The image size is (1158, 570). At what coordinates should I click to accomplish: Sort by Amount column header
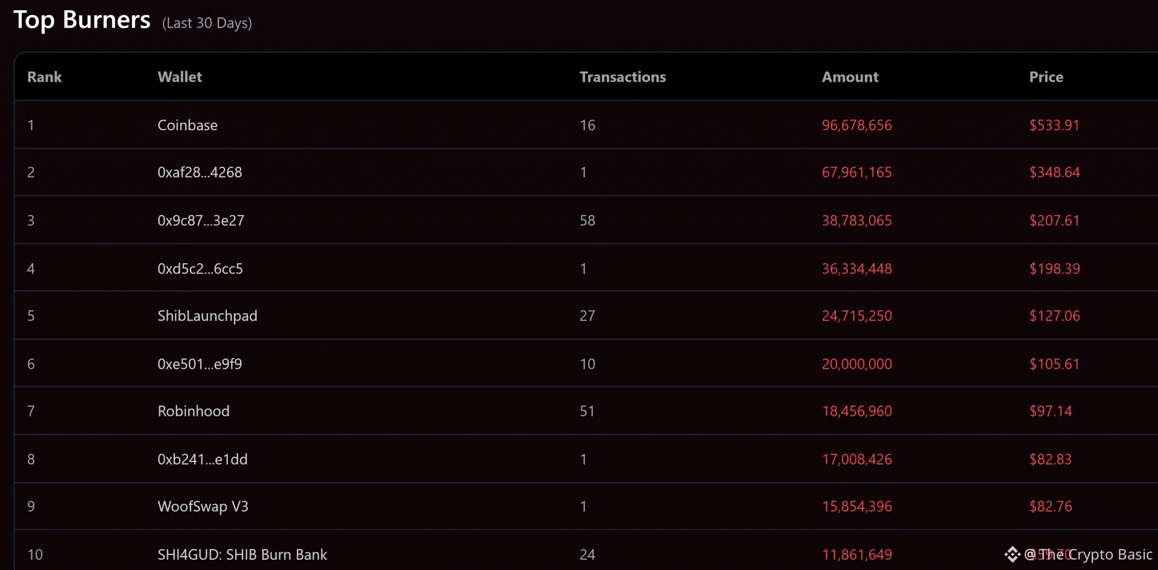(x=850, y=77)
